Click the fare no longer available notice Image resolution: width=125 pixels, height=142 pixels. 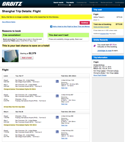(46, 17)
